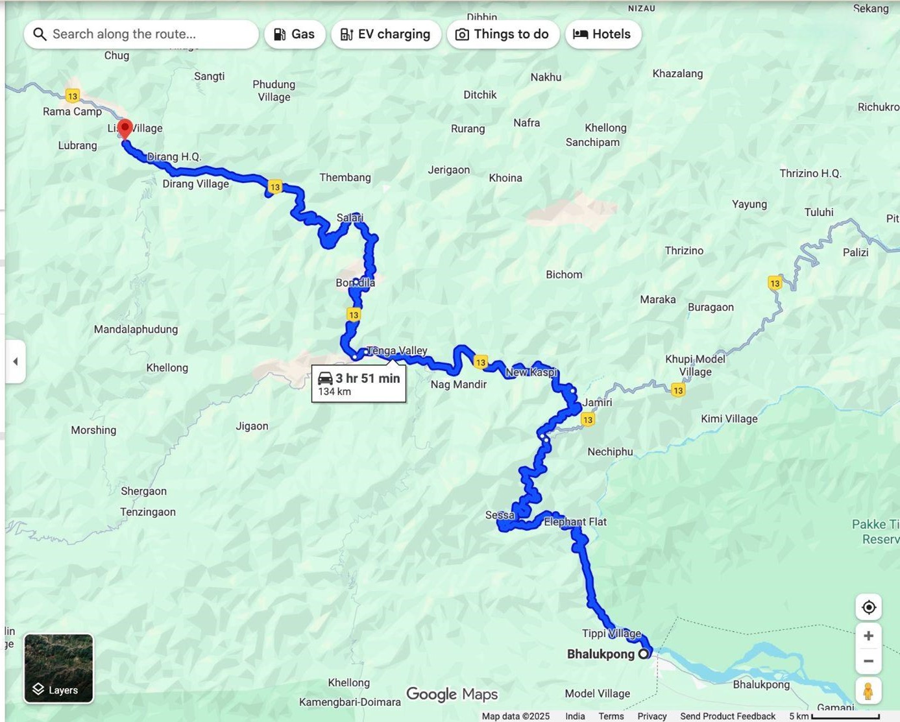Toggle the map scale bar units
The image size is (900, 722).
[834, 716]
